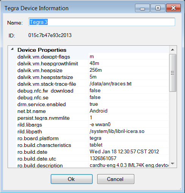This screenshot has width=185, height=193.
Task: Maximize the Tegra Device Information window
Action: (158, 8)
